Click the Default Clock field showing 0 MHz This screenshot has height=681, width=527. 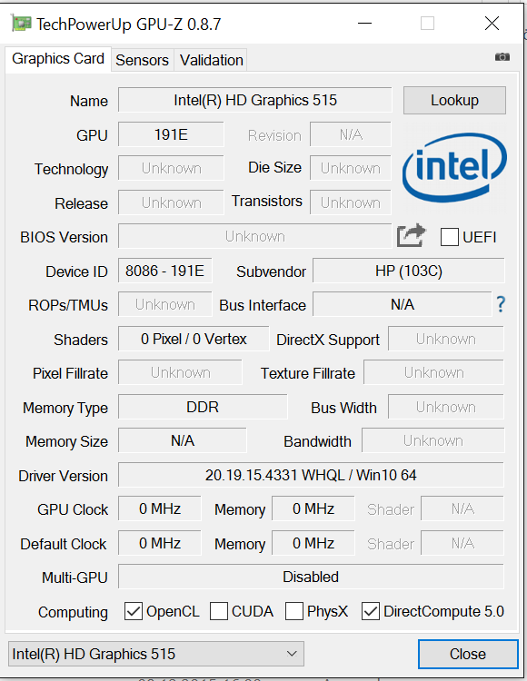coord(160,543)
